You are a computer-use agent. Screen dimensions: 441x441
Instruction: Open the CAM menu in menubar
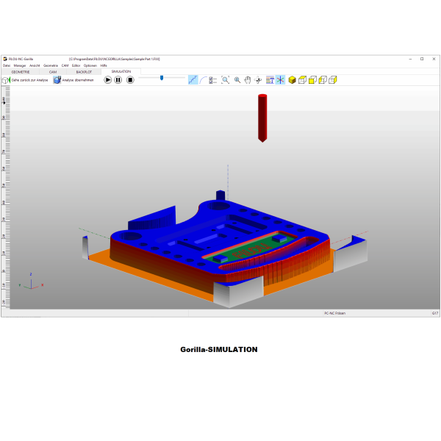65,65
